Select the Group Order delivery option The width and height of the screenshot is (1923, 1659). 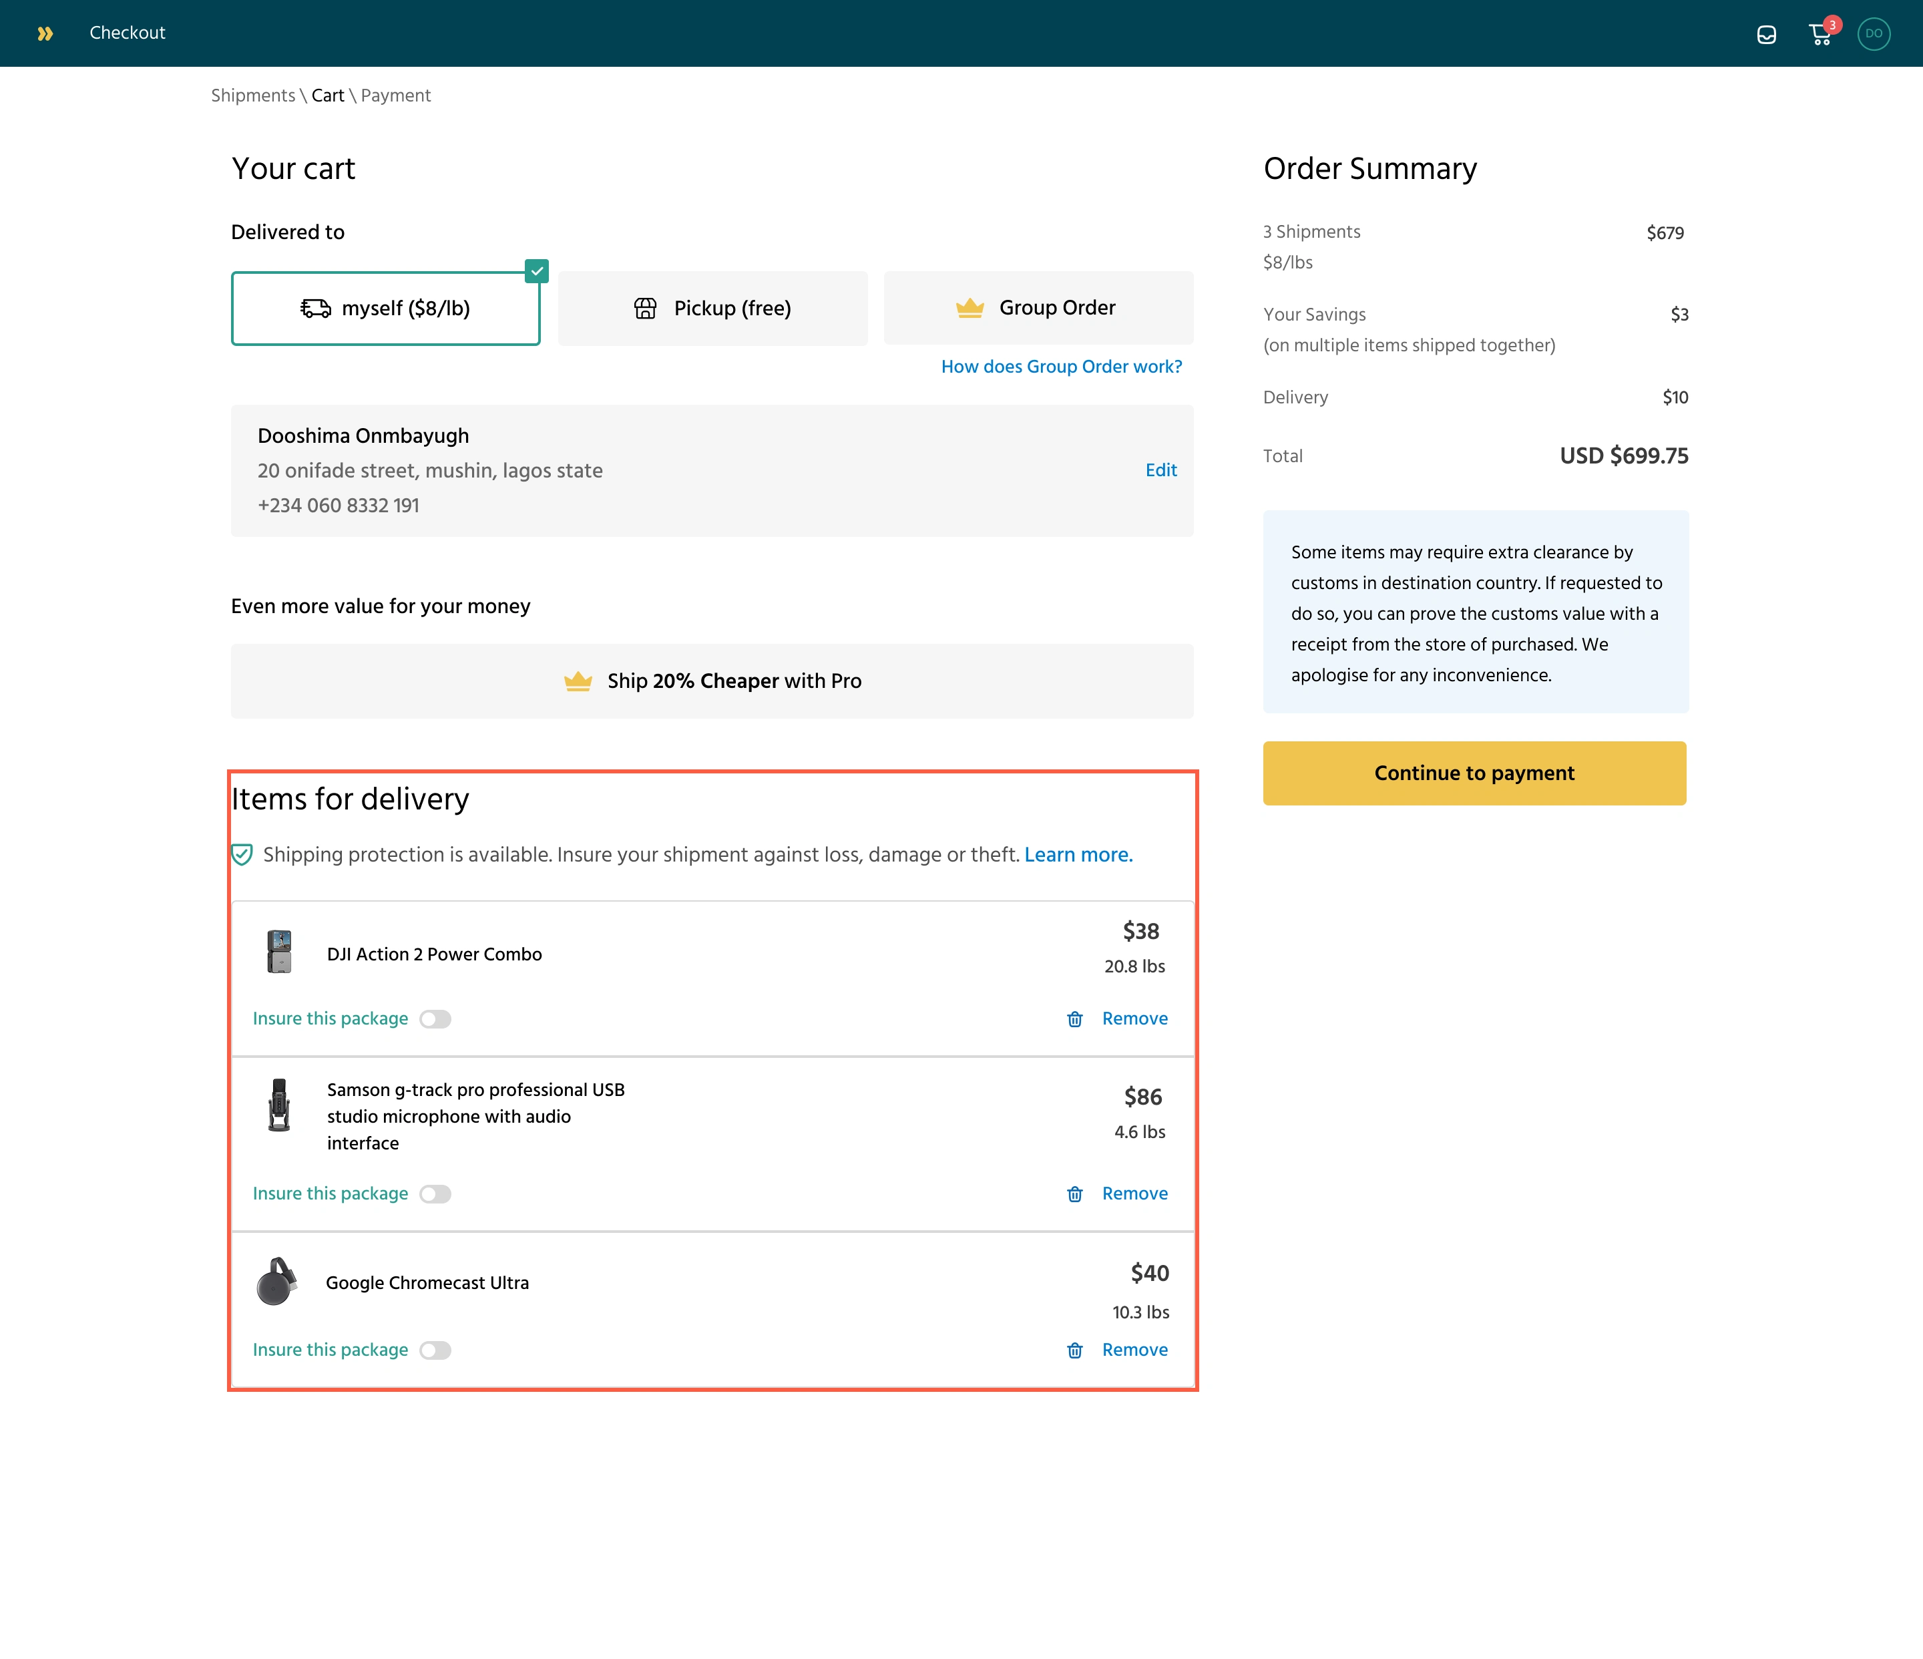(1038, 308)
